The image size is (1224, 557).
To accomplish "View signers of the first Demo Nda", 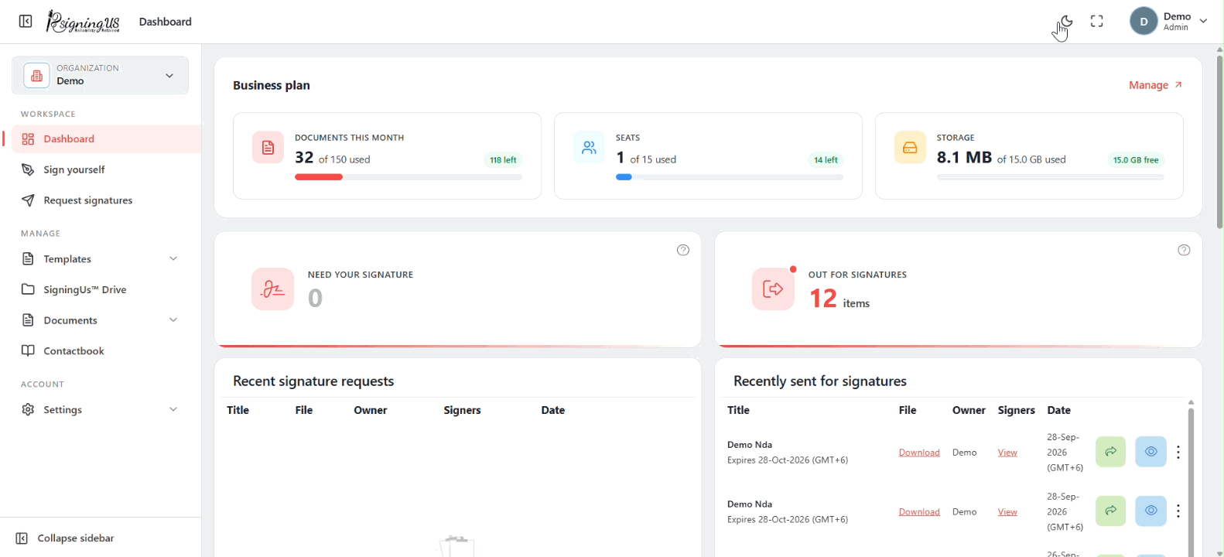I will [x=1007, y=453].
